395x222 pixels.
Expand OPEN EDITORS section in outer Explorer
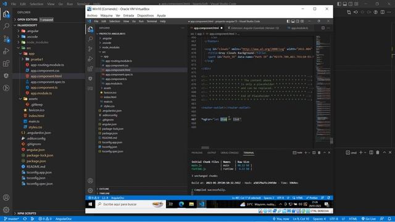27,19
